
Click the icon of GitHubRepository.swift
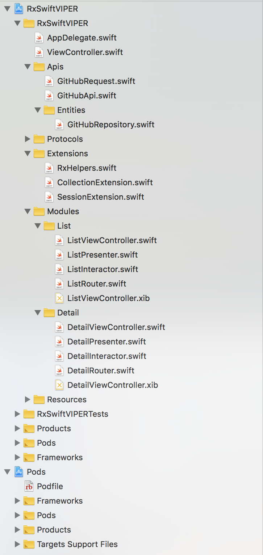click(x=59, y=124)
